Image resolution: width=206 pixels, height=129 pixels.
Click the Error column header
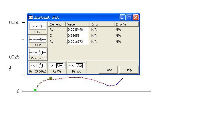(102, 24)
